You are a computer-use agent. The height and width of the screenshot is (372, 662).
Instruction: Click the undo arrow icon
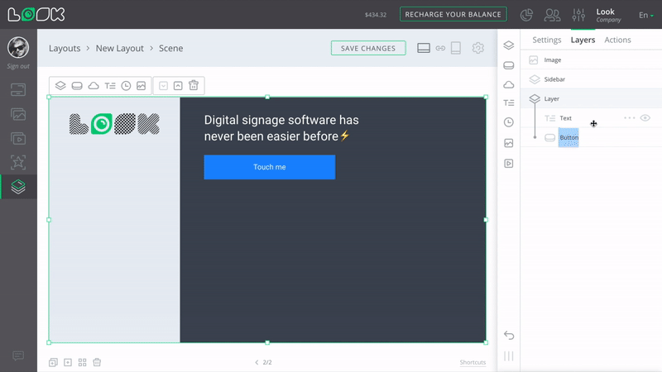point(509,335)
